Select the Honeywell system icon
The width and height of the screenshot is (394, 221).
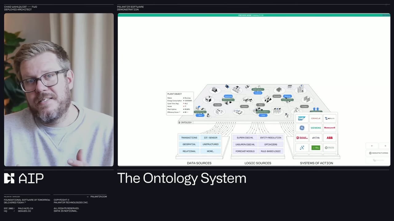[x=329, y=128]
